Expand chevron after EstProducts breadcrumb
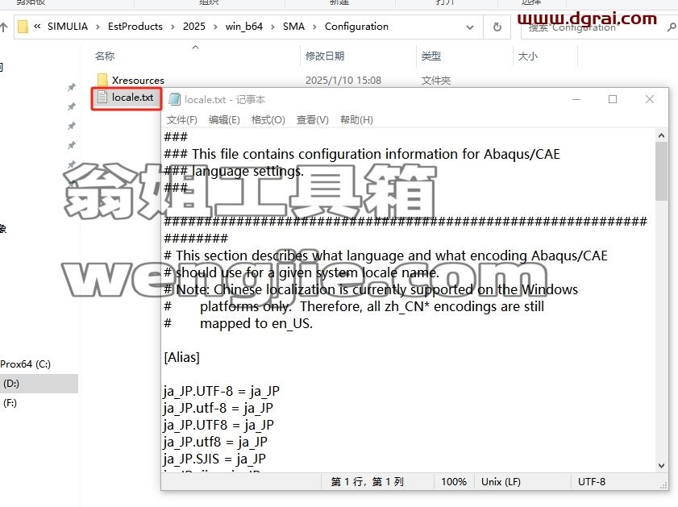The image size is (678, 507). point(173,27)
